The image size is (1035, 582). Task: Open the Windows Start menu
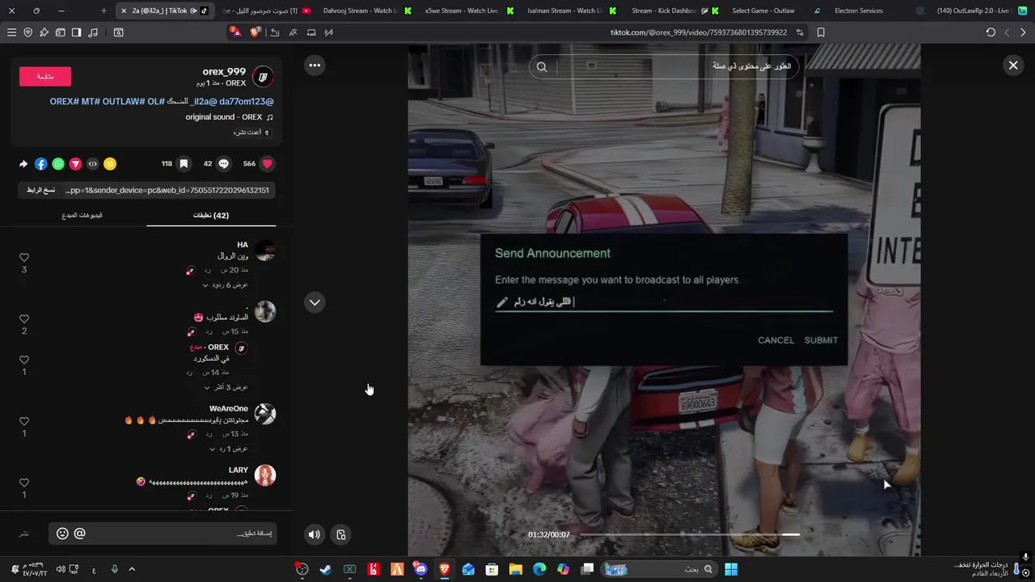[x=731, y=569]
